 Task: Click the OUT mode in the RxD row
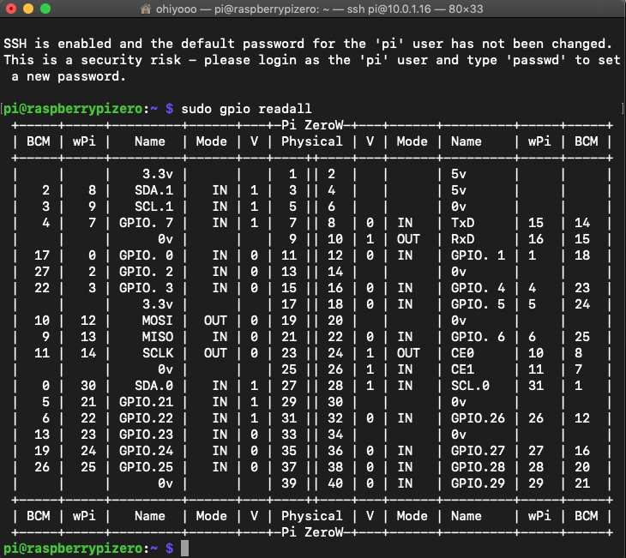click(408, 239)
